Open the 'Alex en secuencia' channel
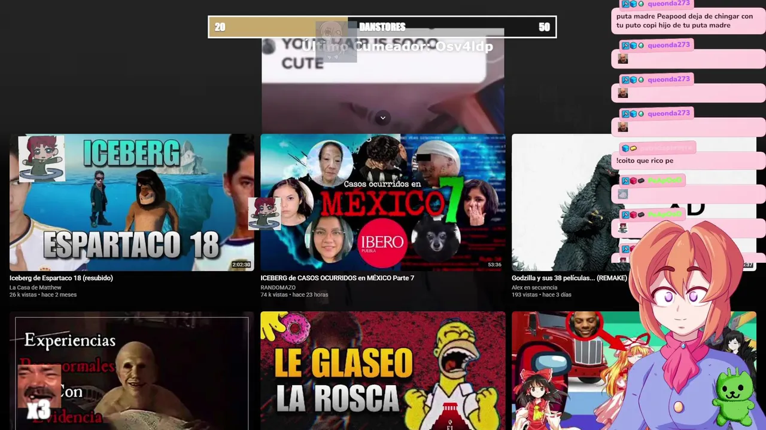 click(x=535, y=288)
